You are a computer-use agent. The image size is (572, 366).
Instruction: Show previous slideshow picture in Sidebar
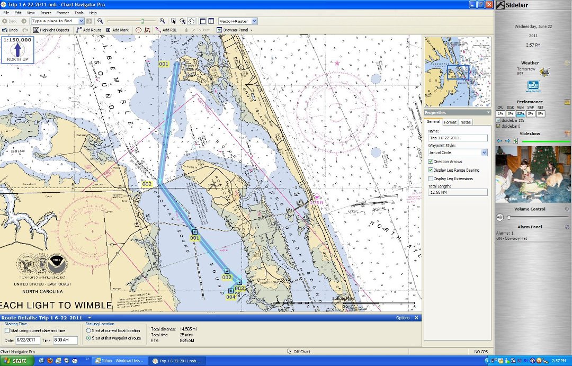coord(499,141)
